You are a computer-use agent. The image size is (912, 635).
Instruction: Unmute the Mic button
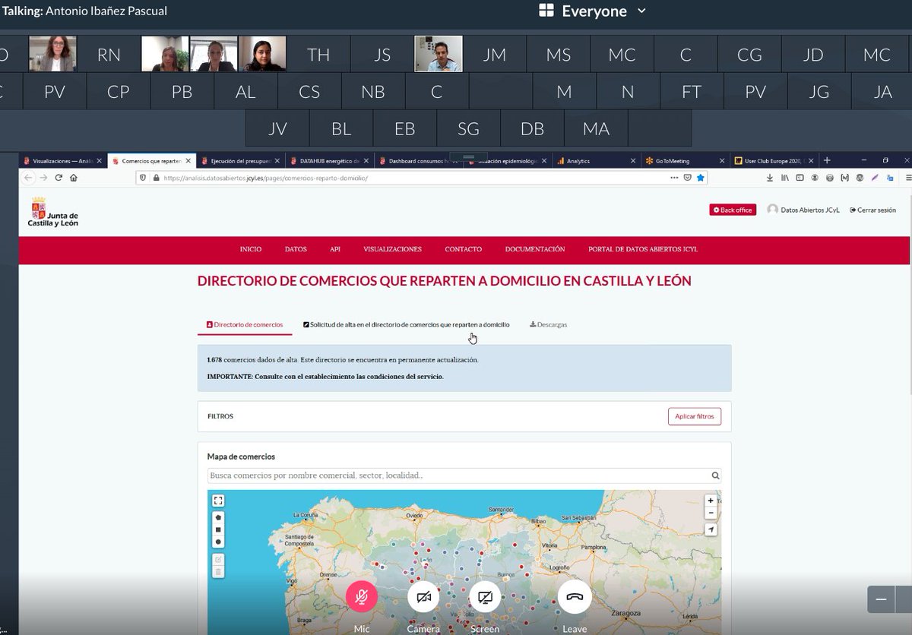(362, 597)
